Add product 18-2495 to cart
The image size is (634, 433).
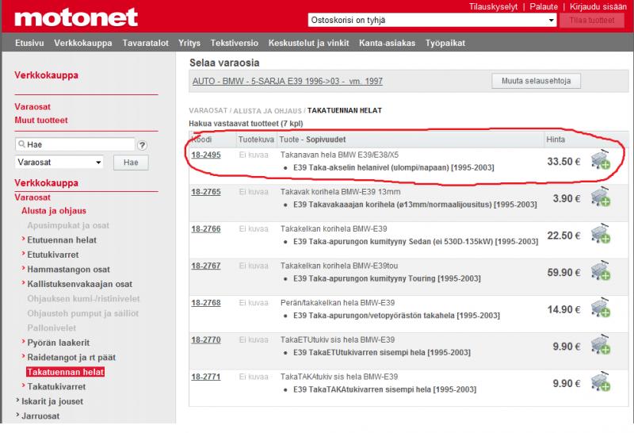[x=600, y=161]
